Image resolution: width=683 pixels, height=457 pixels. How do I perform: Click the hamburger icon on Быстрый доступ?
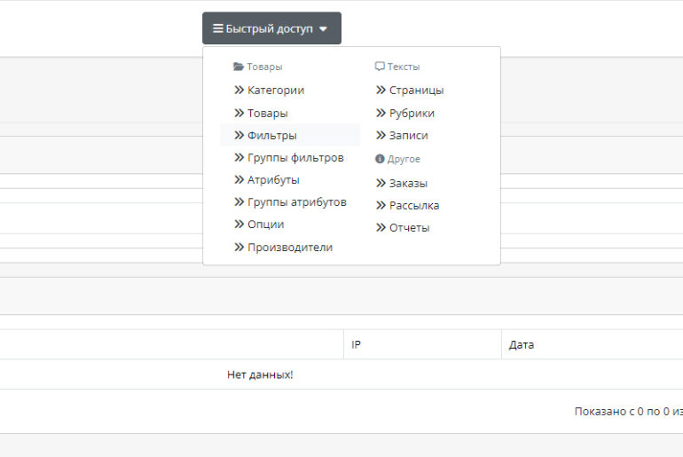coord(217,28)
